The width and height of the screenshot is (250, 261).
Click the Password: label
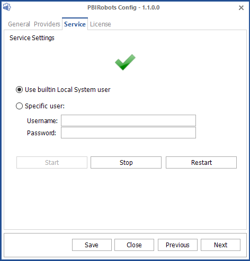[x=41, y=133]
